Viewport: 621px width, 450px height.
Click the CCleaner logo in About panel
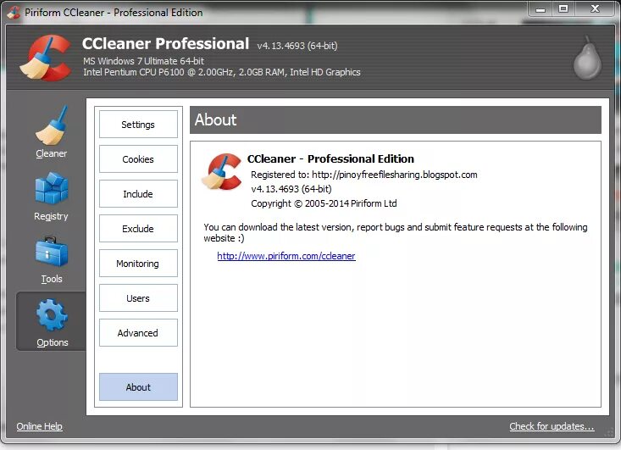click(222, 172)
